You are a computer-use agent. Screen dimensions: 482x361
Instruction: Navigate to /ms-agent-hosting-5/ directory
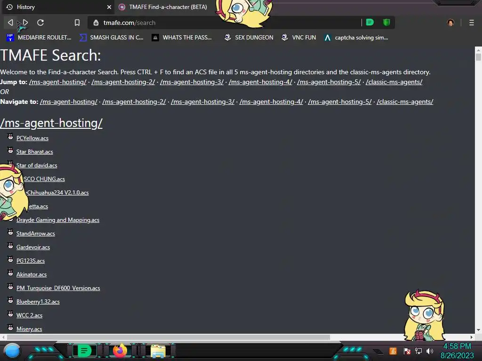[x=339, y=102]
